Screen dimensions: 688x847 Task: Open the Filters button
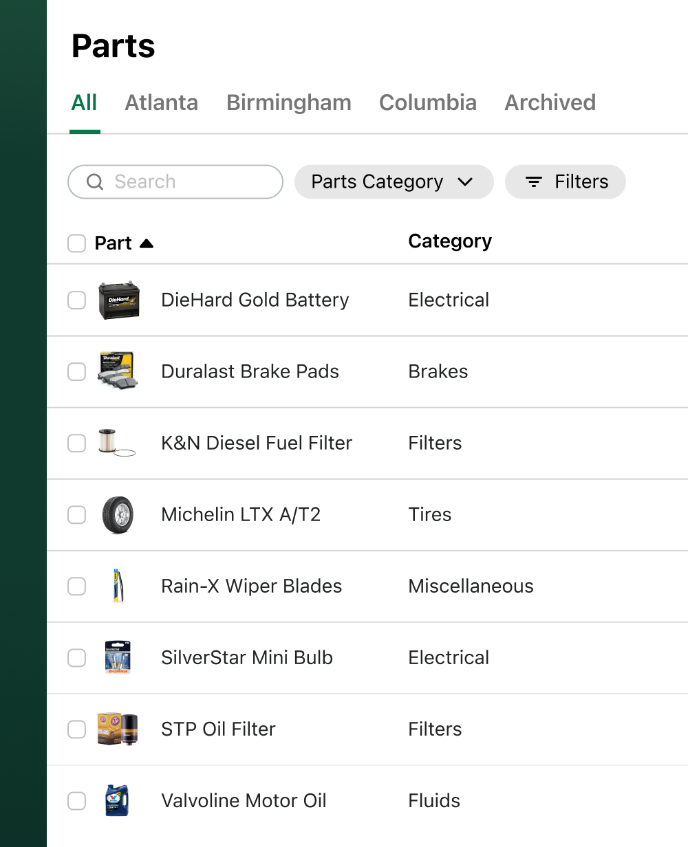(x=566, y=181)
